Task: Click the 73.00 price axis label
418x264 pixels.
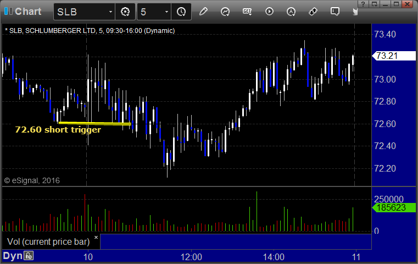Action: 385,79
